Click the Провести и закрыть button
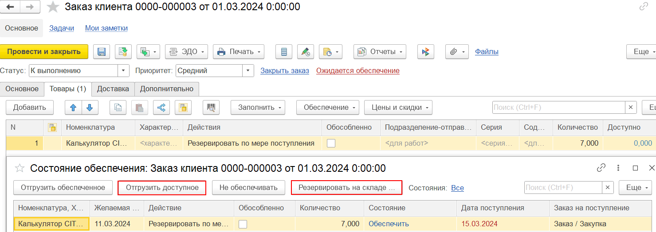The image size is (656, 232). click(x=44, y=52)
